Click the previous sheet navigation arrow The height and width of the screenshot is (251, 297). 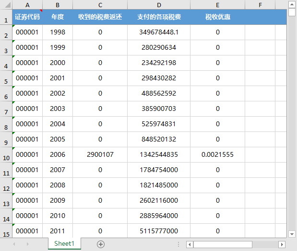tap(14, 244)
